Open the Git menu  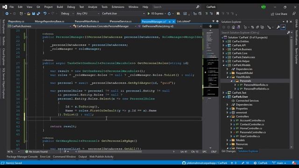(38, 7)
